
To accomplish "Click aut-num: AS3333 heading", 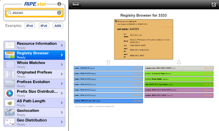I will pyautogui.click(x=128, y=29).
